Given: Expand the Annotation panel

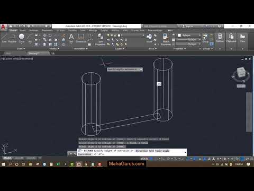Looking at the screenshot, I should coord(80,49).
